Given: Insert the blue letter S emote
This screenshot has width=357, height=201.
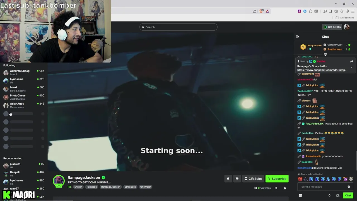Looking at the screenshot, I should [323, 179].
